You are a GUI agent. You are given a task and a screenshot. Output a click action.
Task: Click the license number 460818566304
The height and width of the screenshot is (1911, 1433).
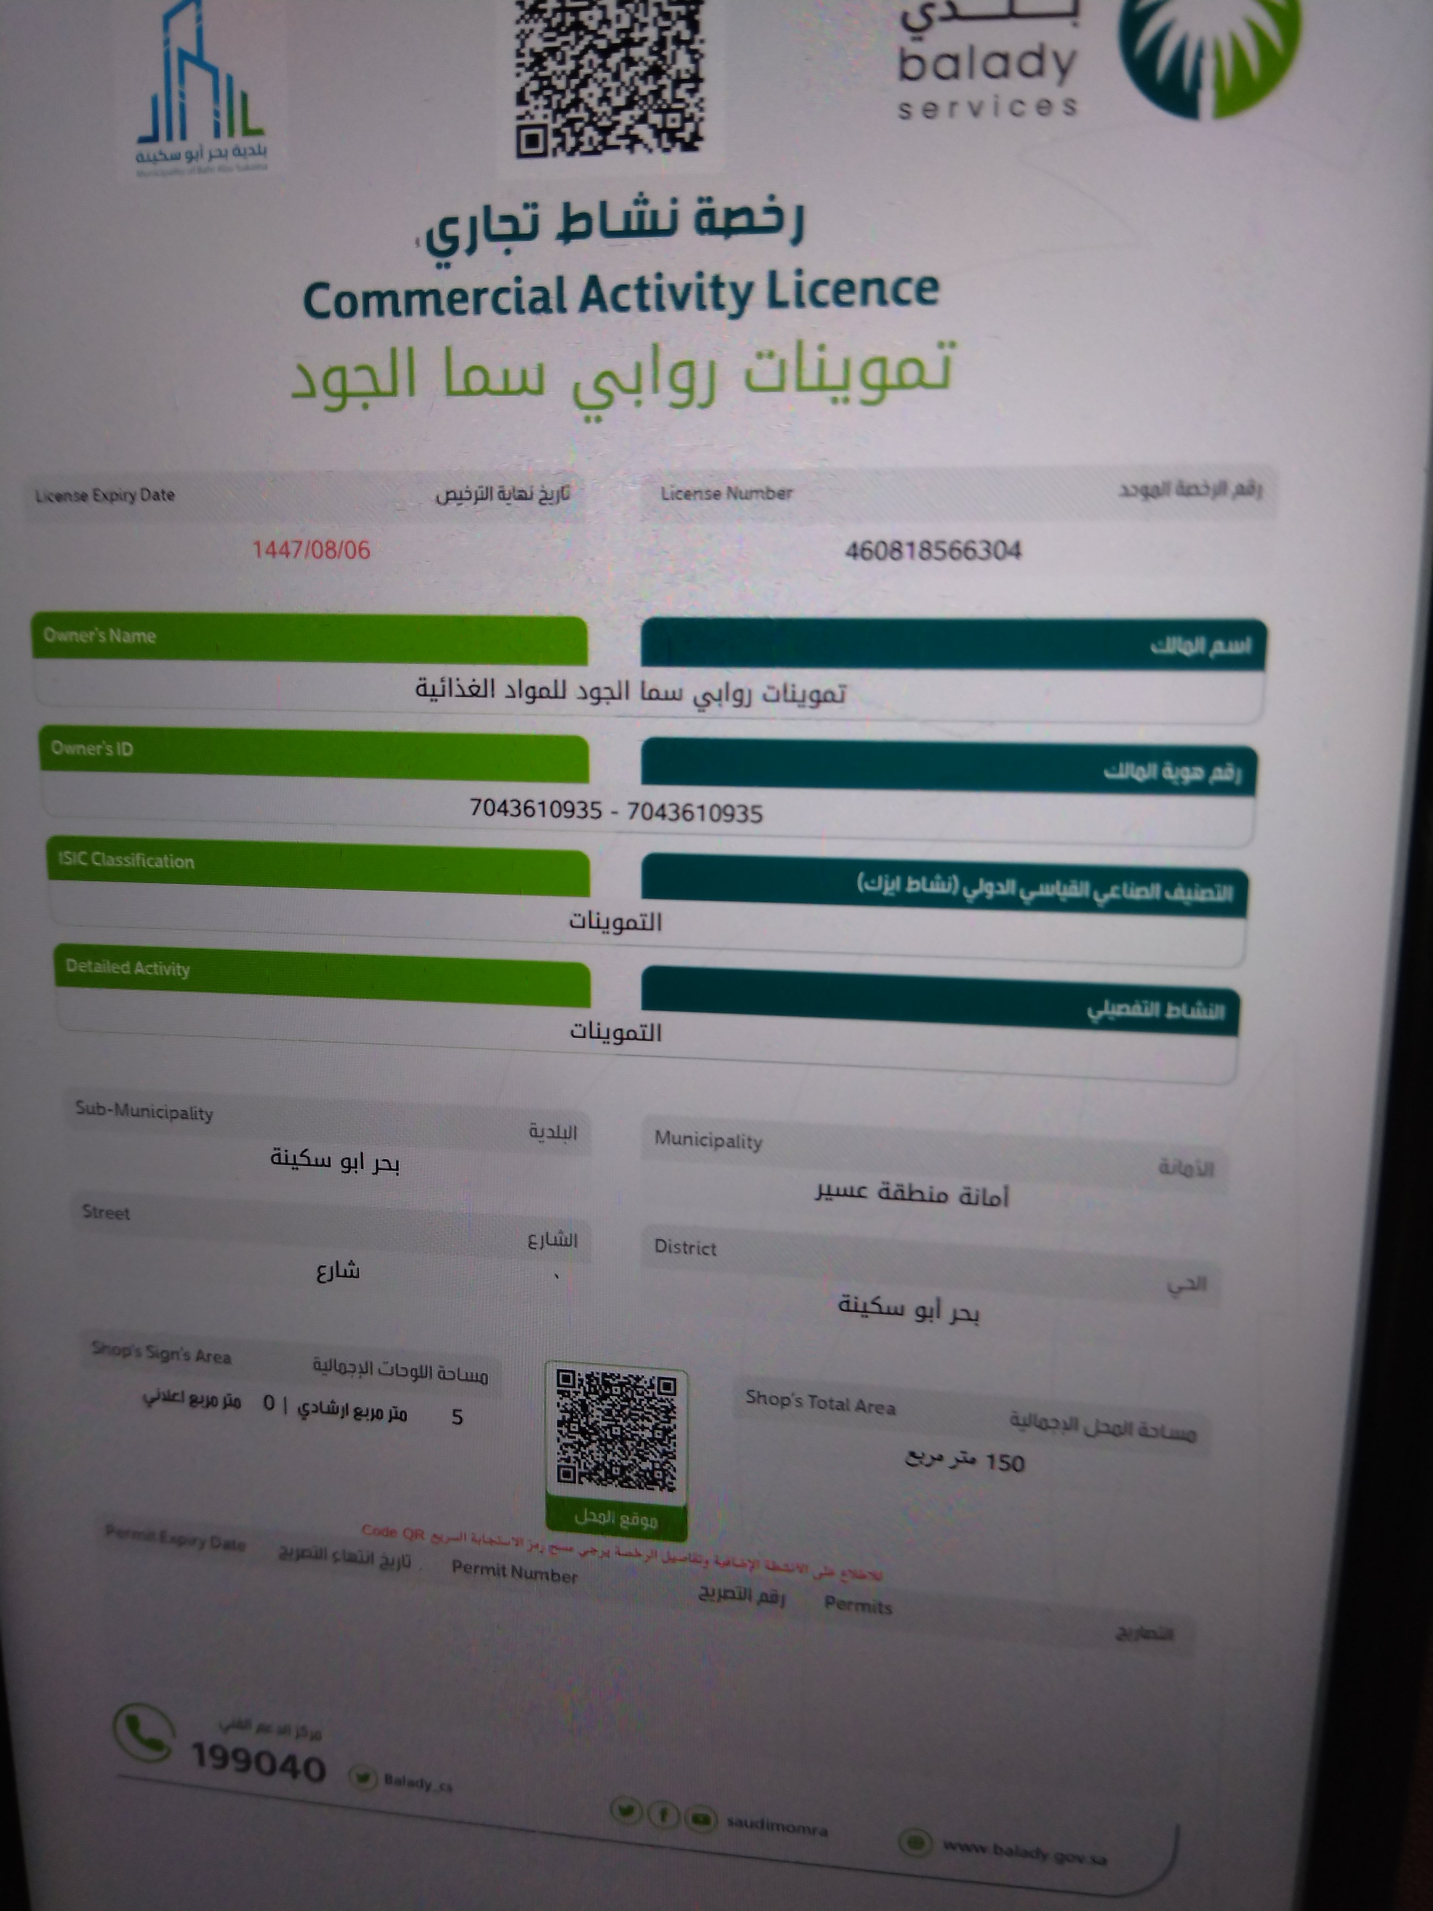[933, 550]
